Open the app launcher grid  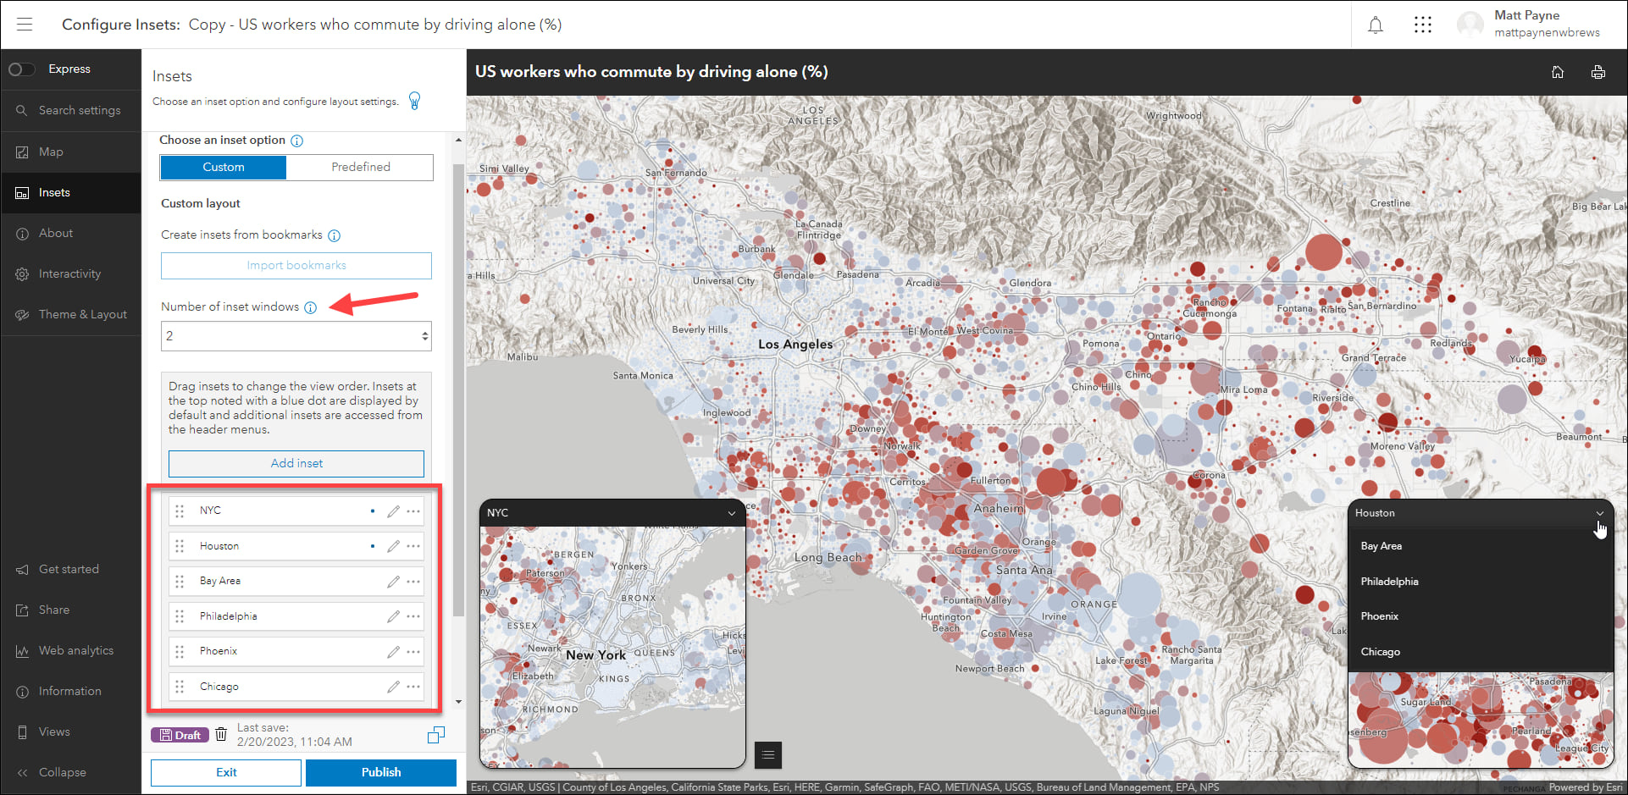[x=1422, y=25]
